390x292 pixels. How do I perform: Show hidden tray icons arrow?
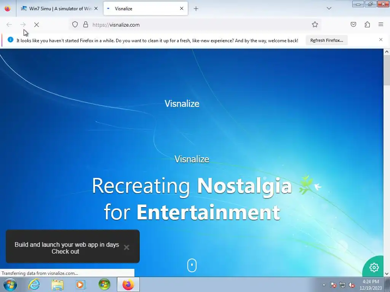point(324,285)
